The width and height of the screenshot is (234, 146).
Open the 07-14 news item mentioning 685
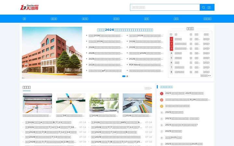[x=116, y=122]
